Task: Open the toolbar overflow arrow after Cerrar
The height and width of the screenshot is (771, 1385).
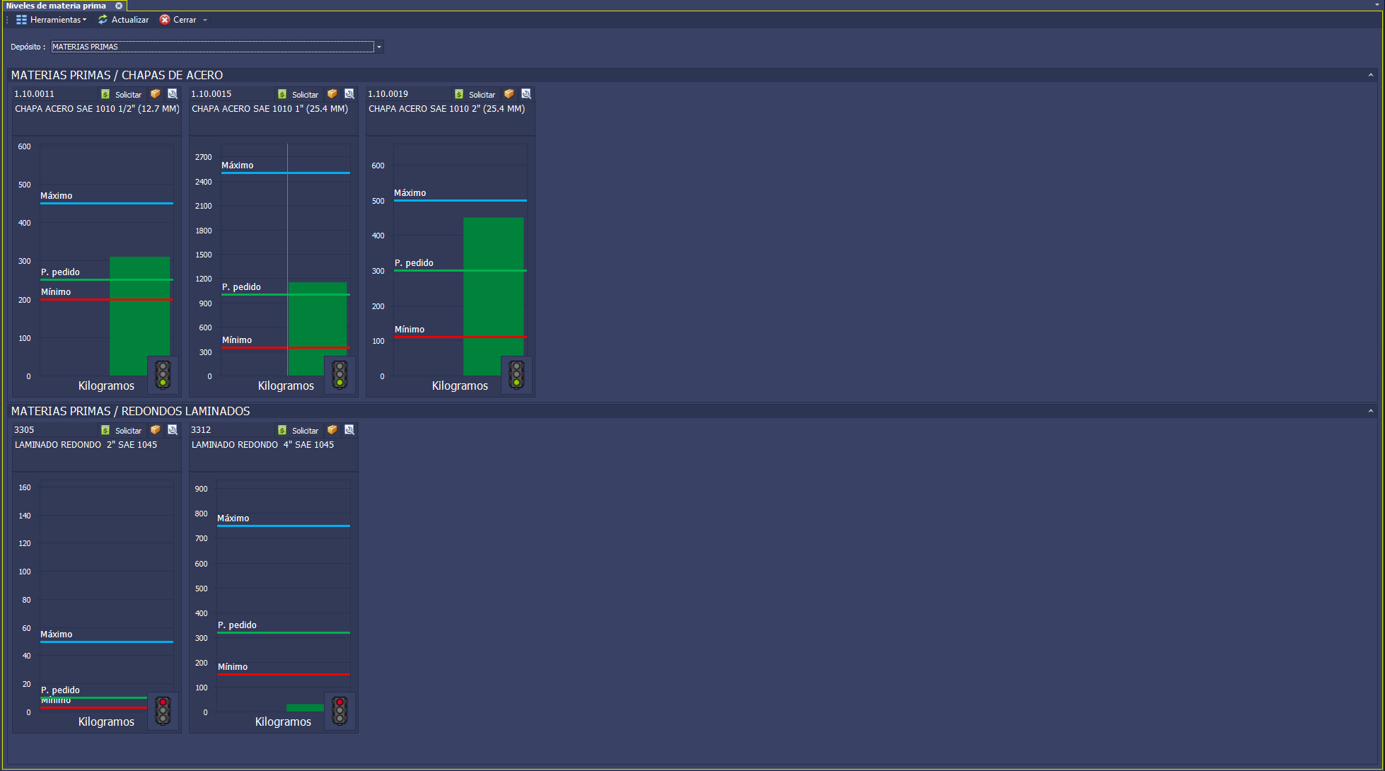Action: point(205,20)
